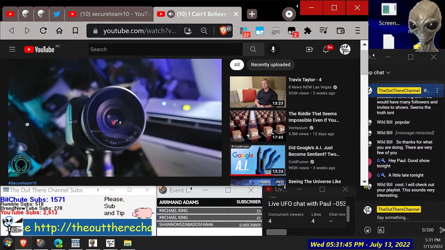The width and height of the screenshot is (445, 250).
Task: Open the Travis Taylor - 4 video title
Action: point(305,80)
